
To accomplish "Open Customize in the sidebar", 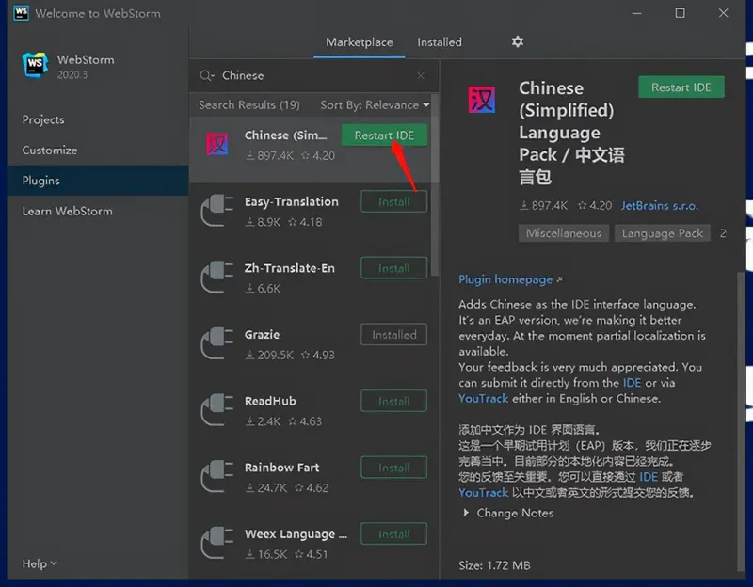I will coord(50,151).
